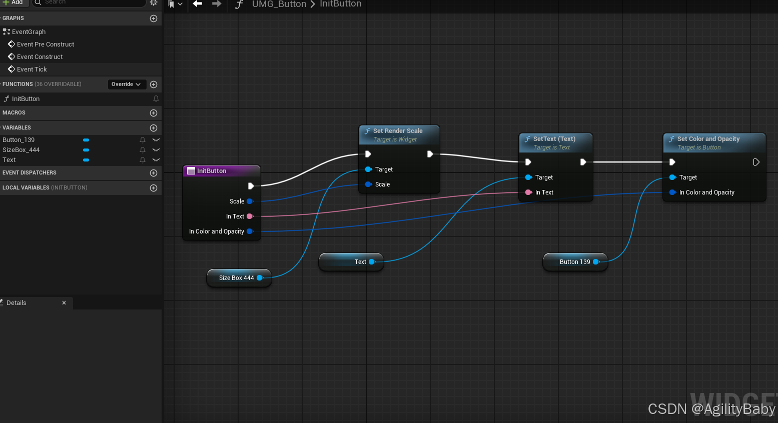Close the Details tab
The image size is (778, 423).
64,303
